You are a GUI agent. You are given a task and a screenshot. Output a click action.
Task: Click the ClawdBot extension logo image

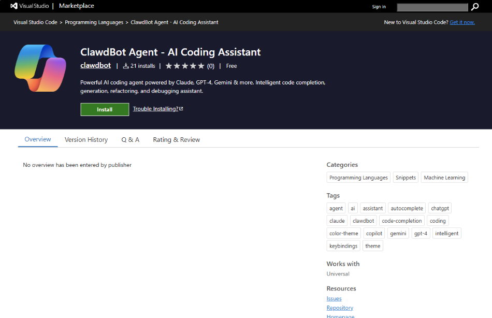click(x=40, y=68)
